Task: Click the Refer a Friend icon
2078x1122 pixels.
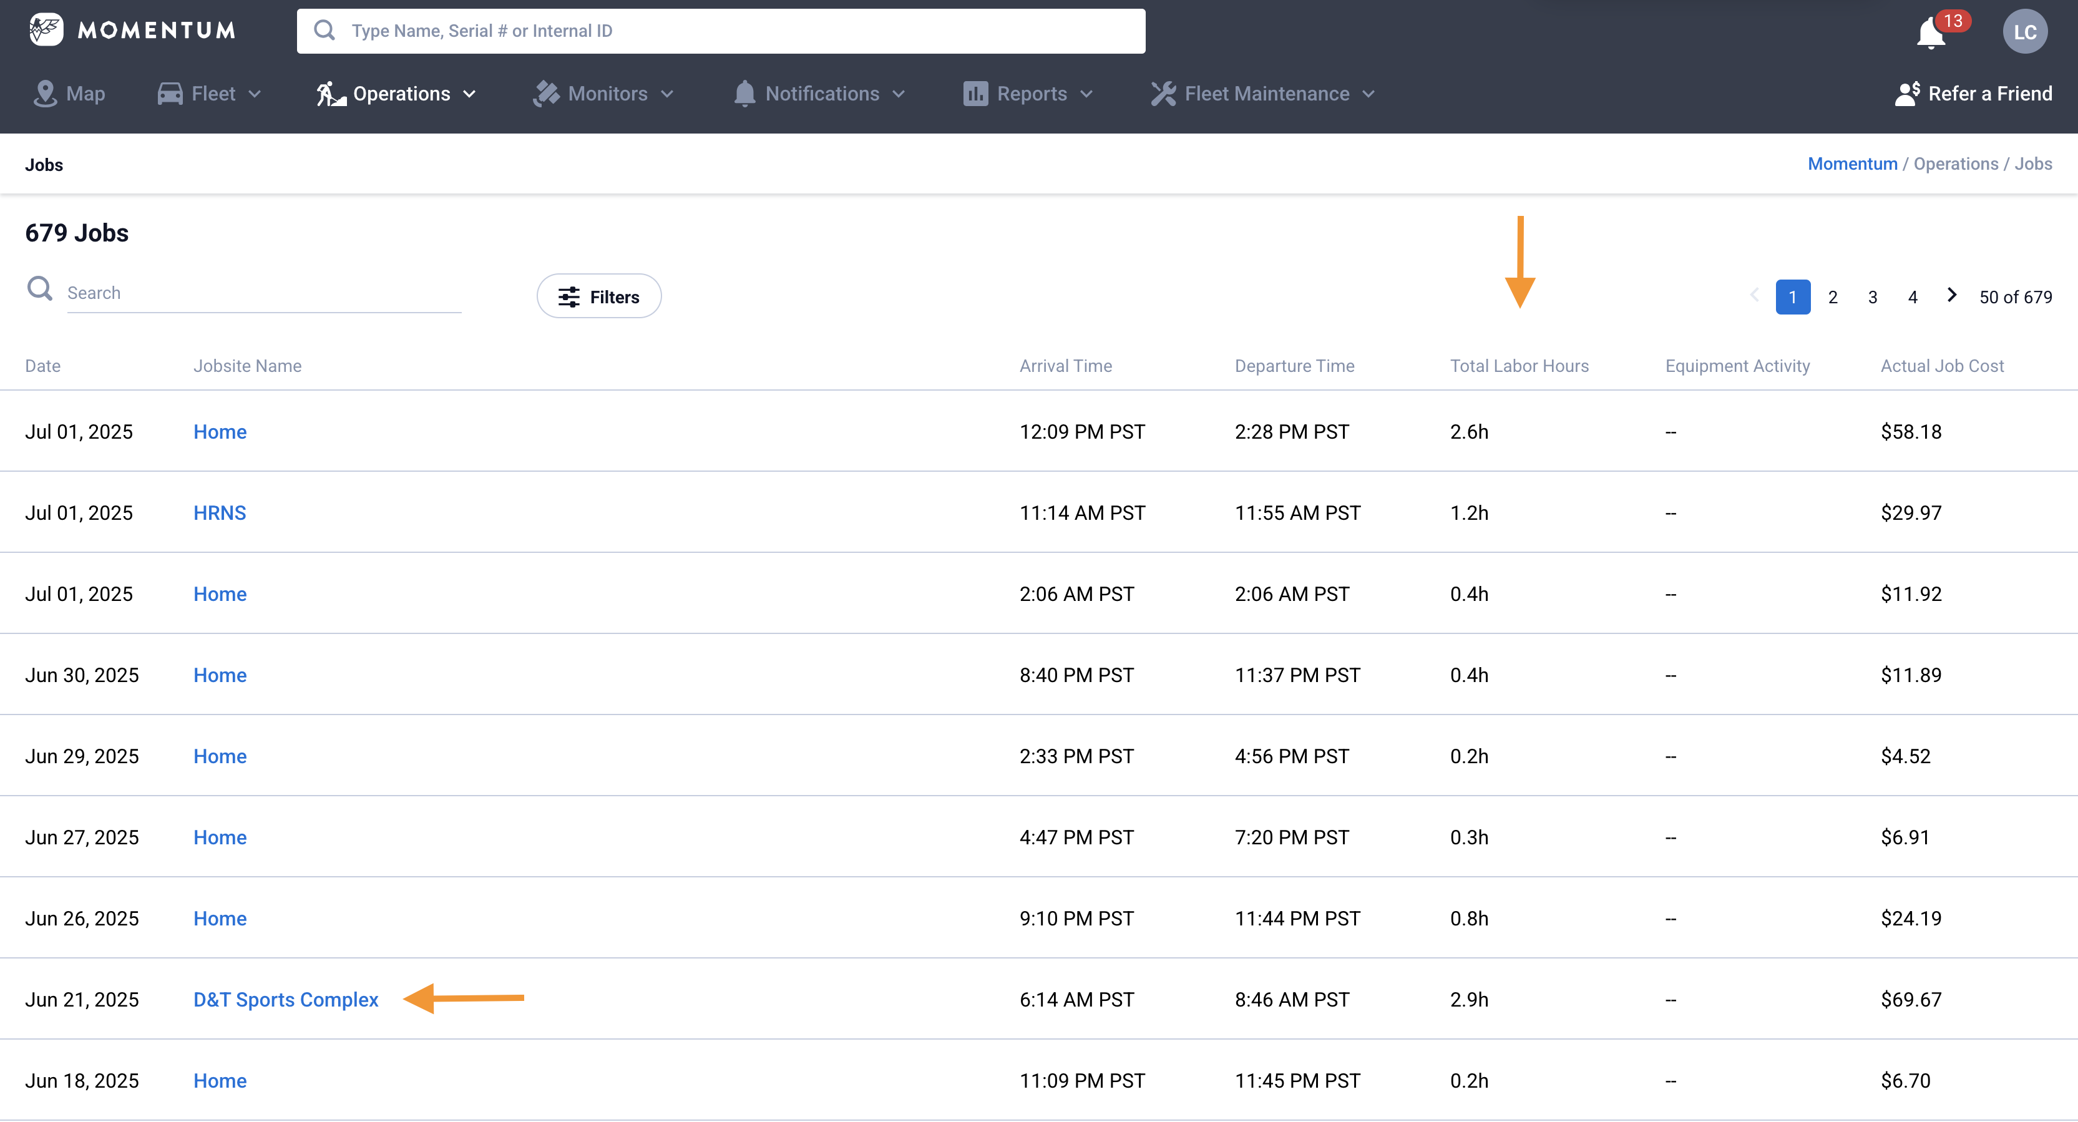Action: pos(1907,94)
